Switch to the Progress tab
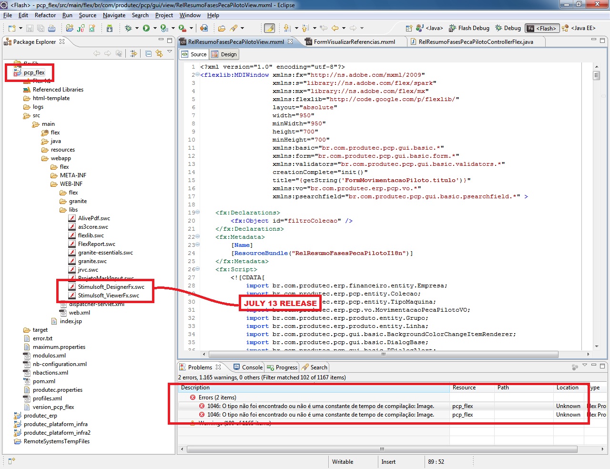This screenshot has width=610, height=469. pyautogui.click(x=282, y=367)
